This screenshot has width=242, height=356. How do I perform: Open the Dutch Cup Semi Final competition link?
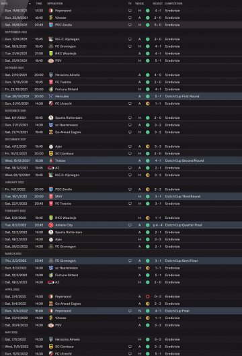(181, 261)
